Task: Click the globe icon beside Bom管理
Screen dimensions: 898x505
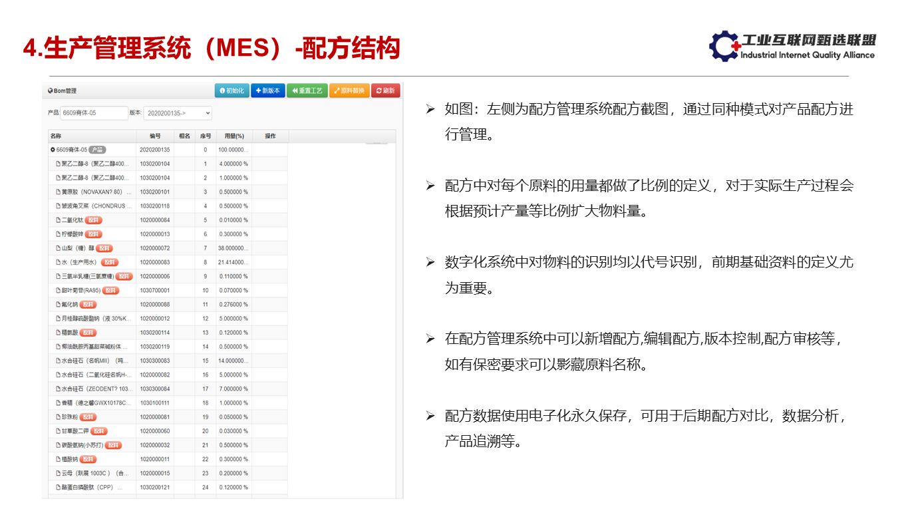Action: pyautogui.click(x=51, y=91)
